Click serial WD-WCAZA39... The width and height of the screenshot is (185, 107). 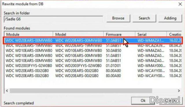tap(151, 45)
